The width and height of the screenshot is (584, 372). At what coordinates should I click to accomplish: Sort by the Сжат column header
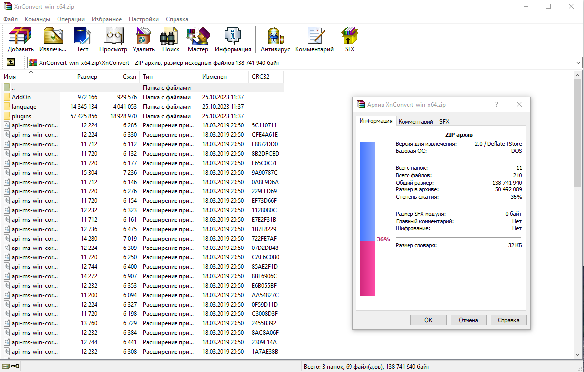pyautogui.click(x=120, y=77)
